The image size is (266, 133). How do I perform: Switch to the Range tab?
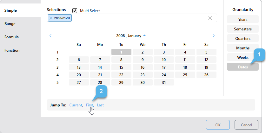[10, 24]
